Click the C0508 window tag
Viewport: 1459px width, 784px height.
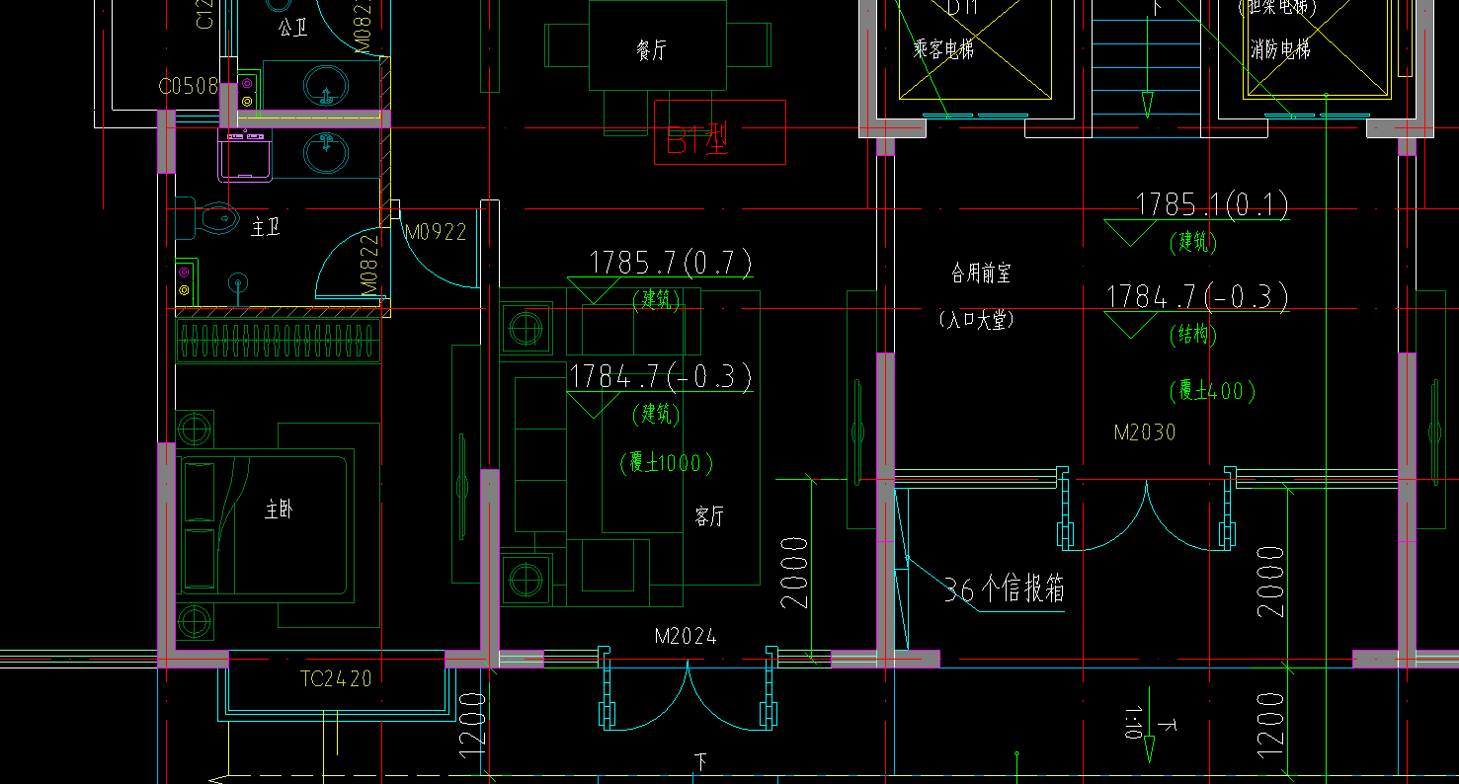(189, 87)
